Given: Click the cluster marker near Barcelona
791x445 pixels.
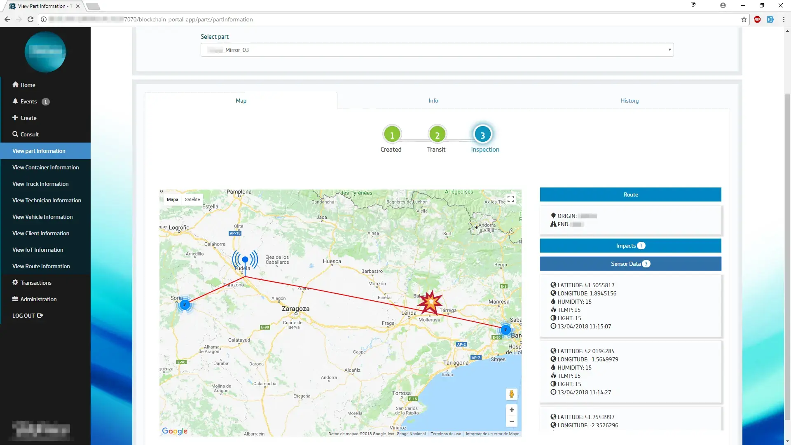Looking at the screenshot, I should (x=505, y=330).
